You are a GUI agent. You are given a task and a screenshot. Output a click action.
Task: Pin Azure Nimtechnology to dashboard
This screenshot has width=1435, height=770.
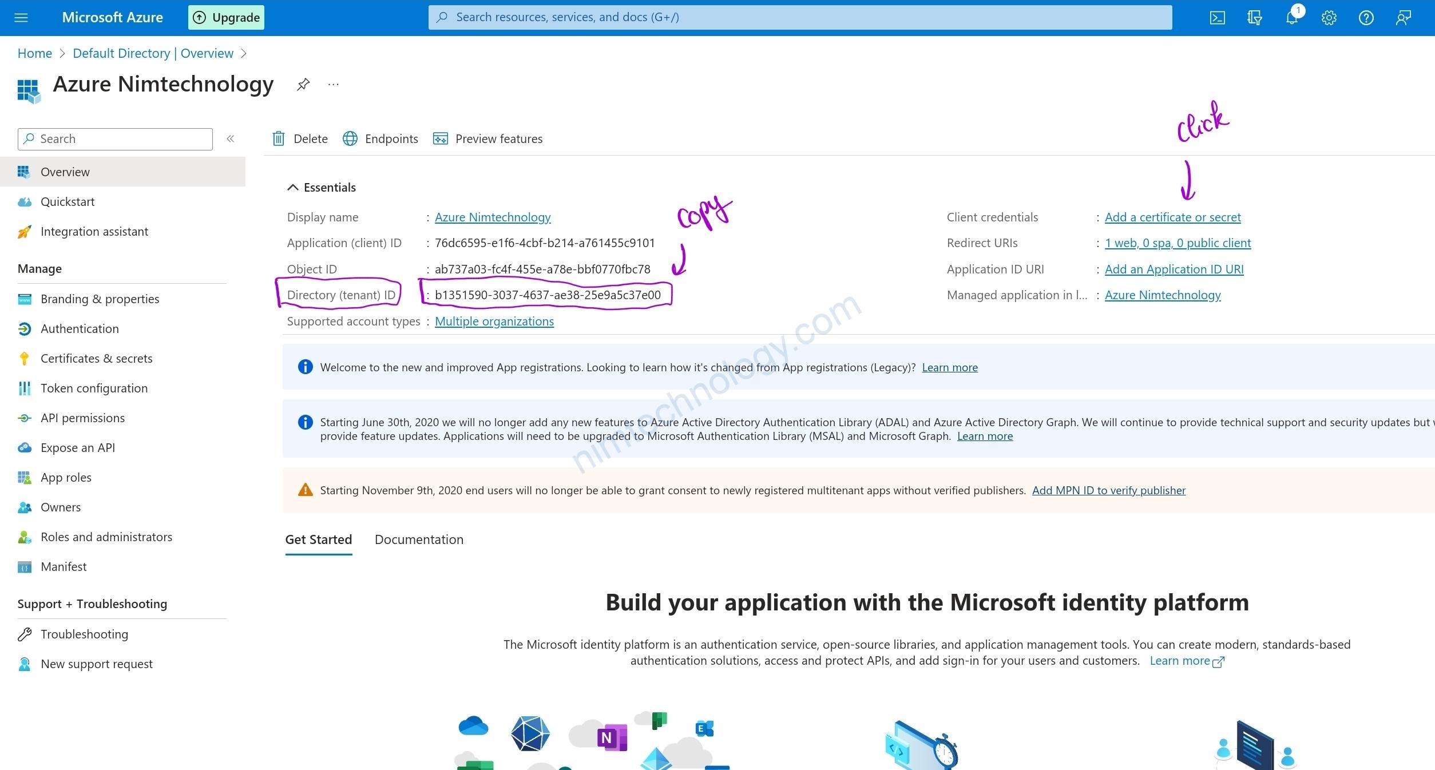[x=303, y=85]
